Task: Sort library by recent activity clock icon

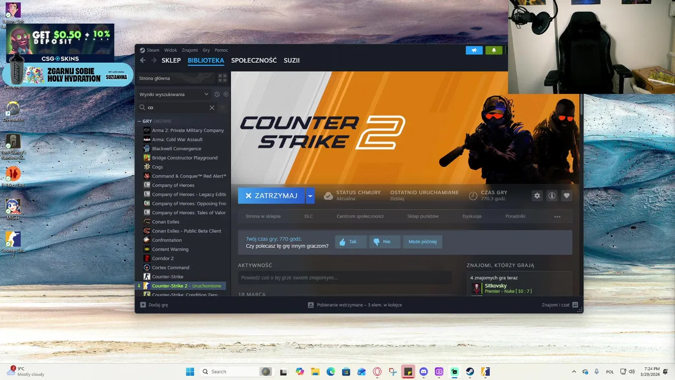Action: (x=217, y=94)
